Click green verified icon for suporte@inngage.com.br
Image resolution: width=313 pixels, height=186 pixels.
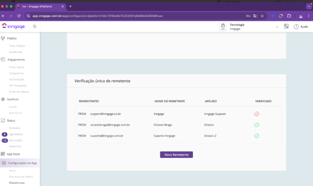point(256,136)
